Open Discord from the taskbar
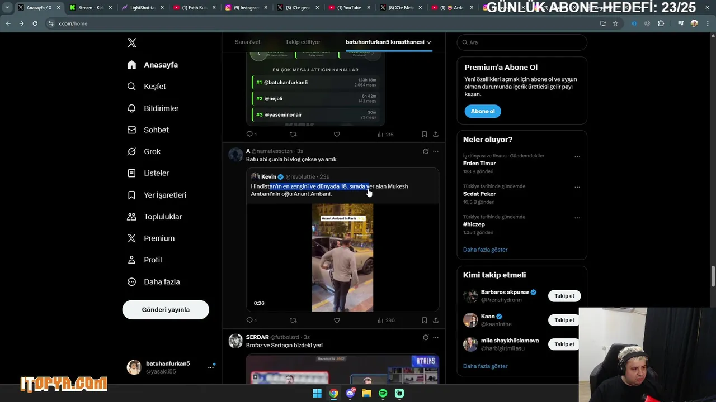The image size is (716, 402). coord(350,393)
